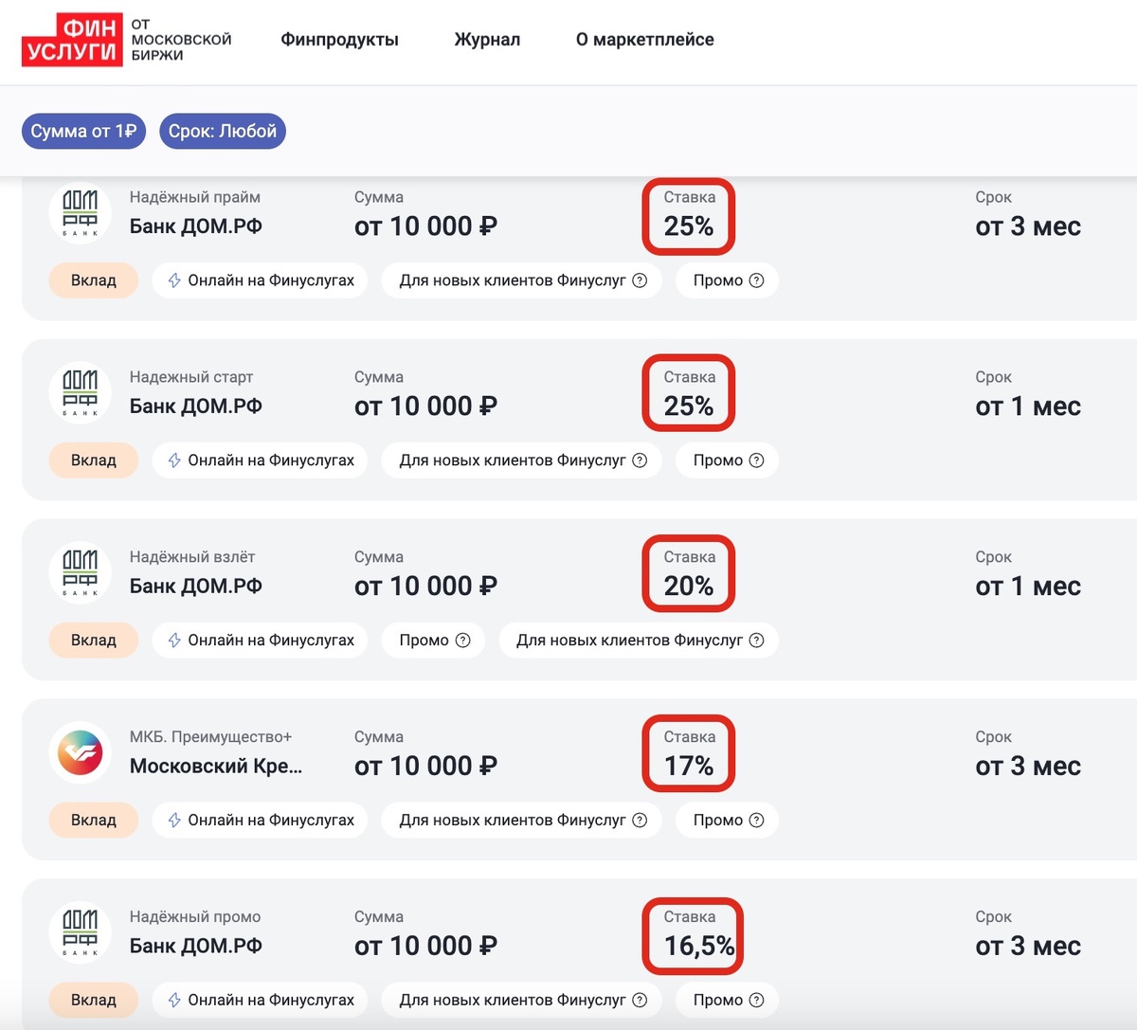Click Промо help icon in Надёжный промо card

[x=756, y=1001]
